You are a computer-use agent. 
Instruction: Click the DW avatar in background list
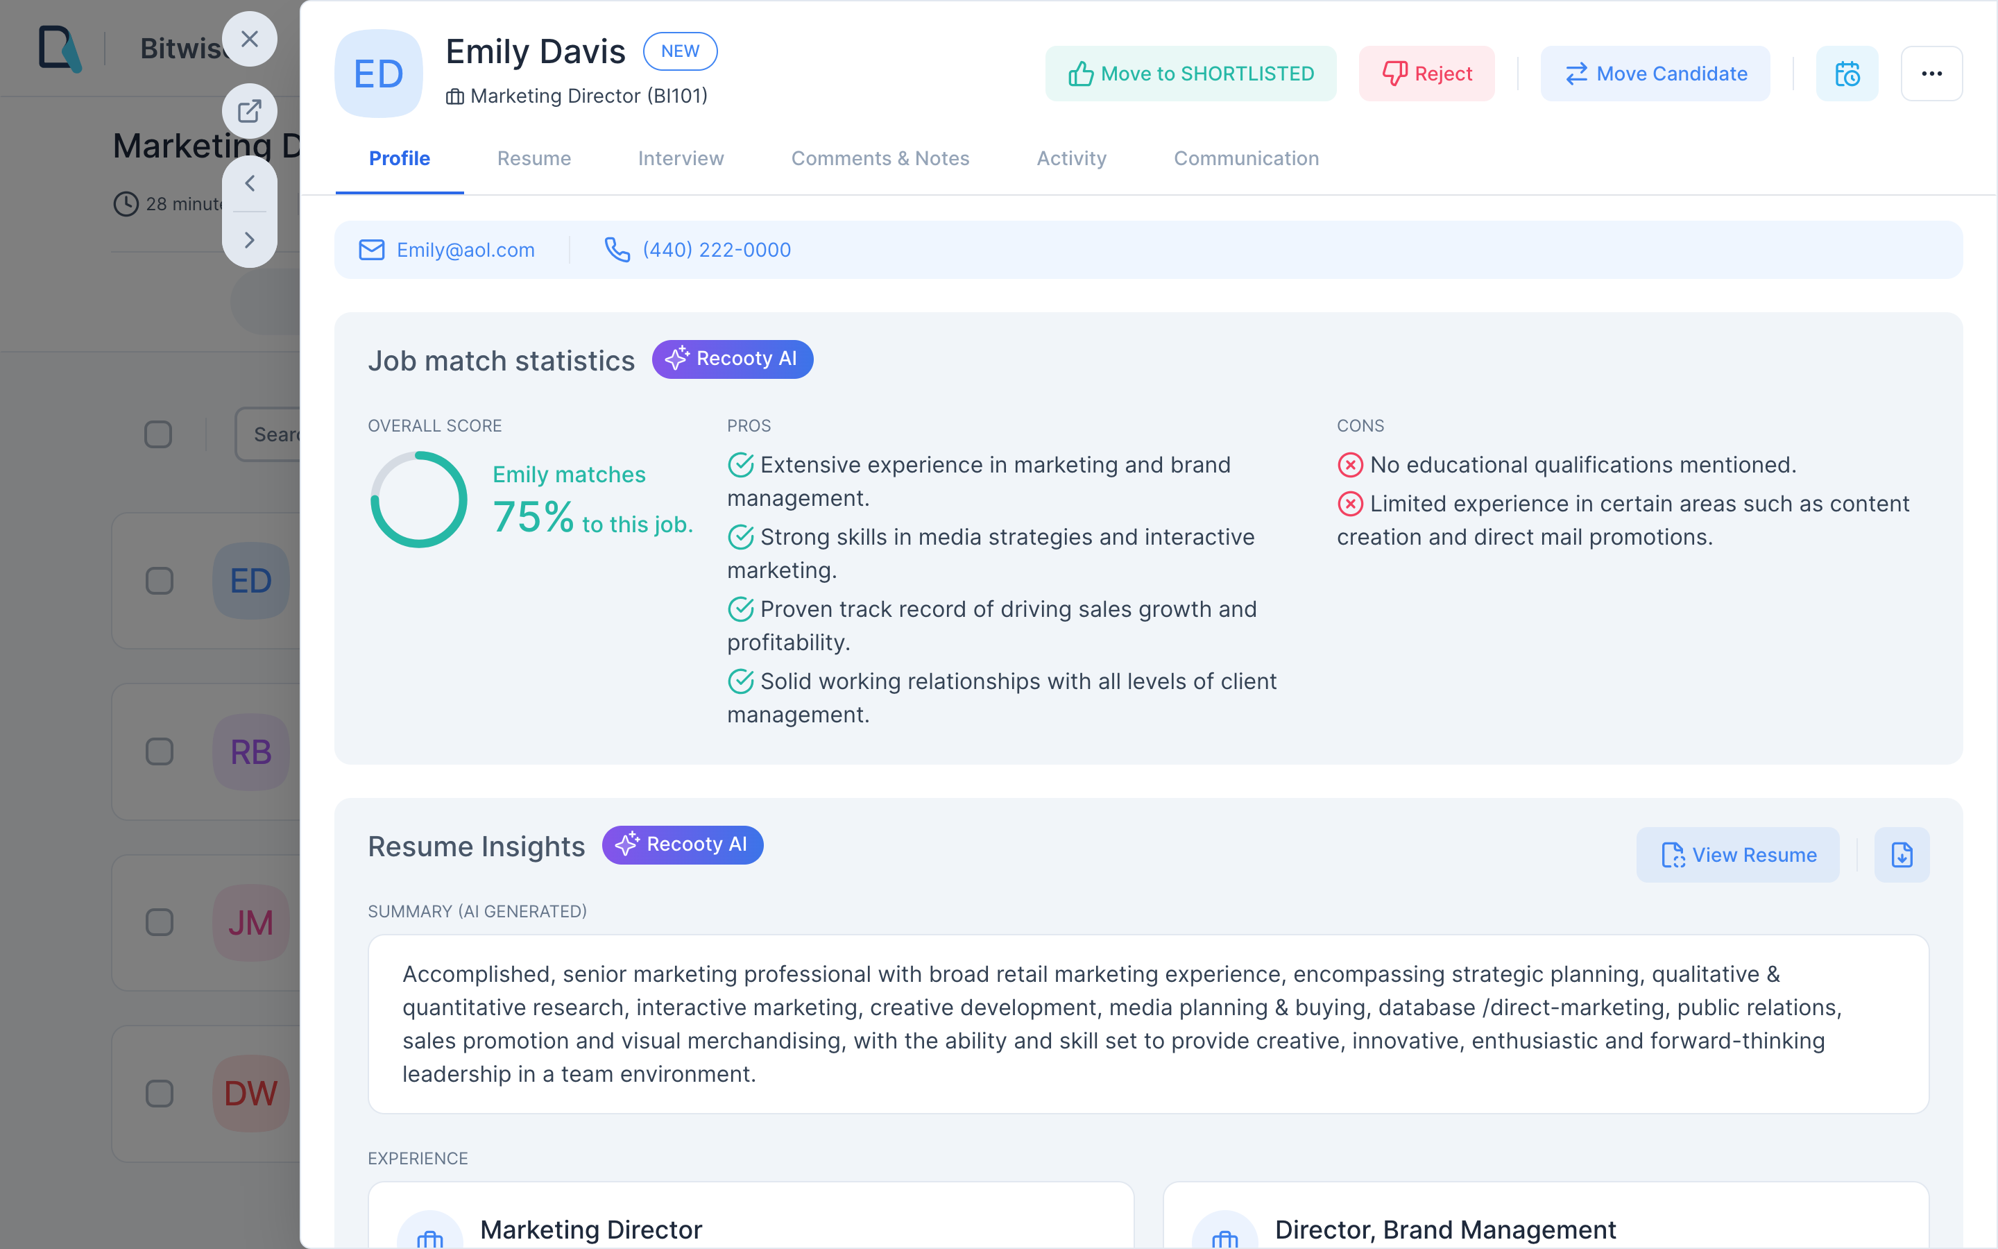[251, 1094]
